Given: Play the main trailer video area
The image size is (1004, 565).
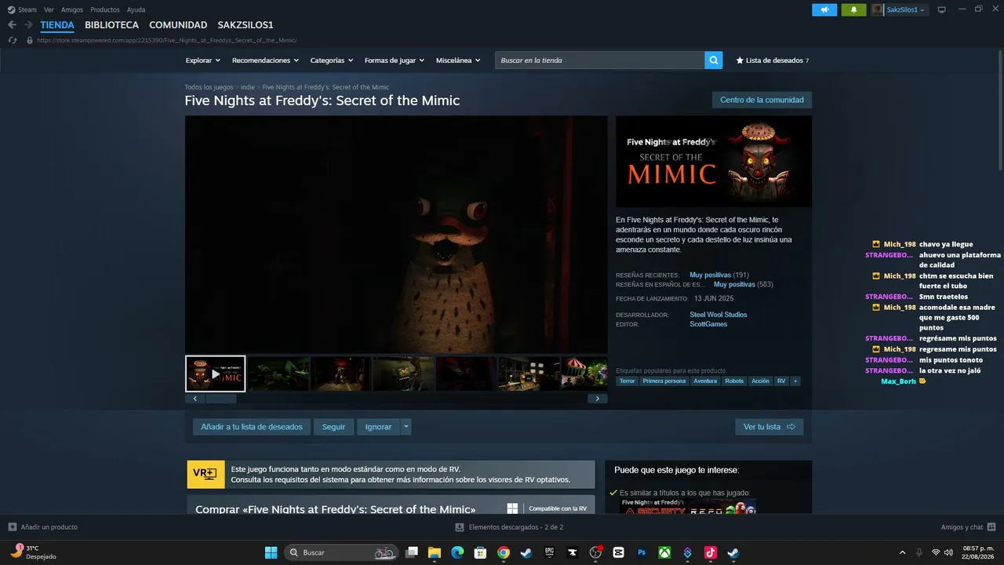Looking at the screenshot, I should pos(396,235).
